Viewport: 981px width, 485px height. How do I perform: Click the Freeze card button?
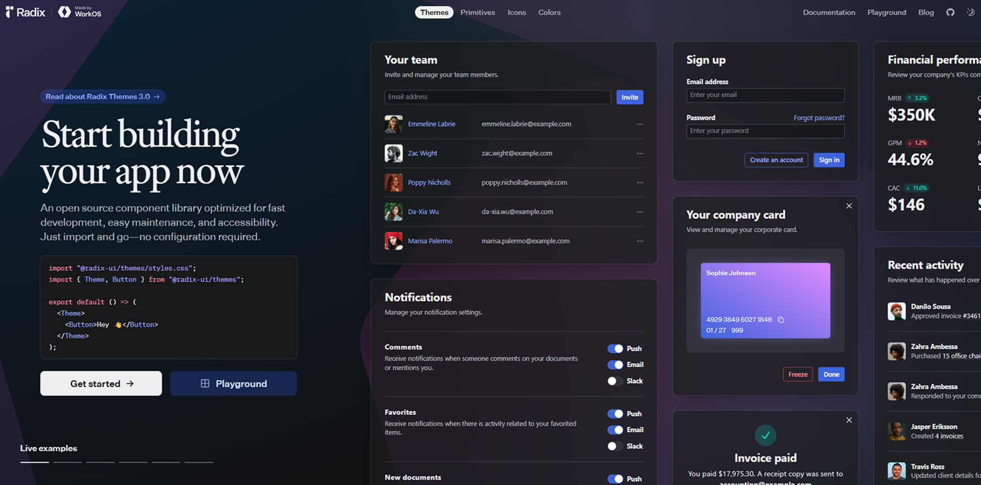(x=798, y=374)
